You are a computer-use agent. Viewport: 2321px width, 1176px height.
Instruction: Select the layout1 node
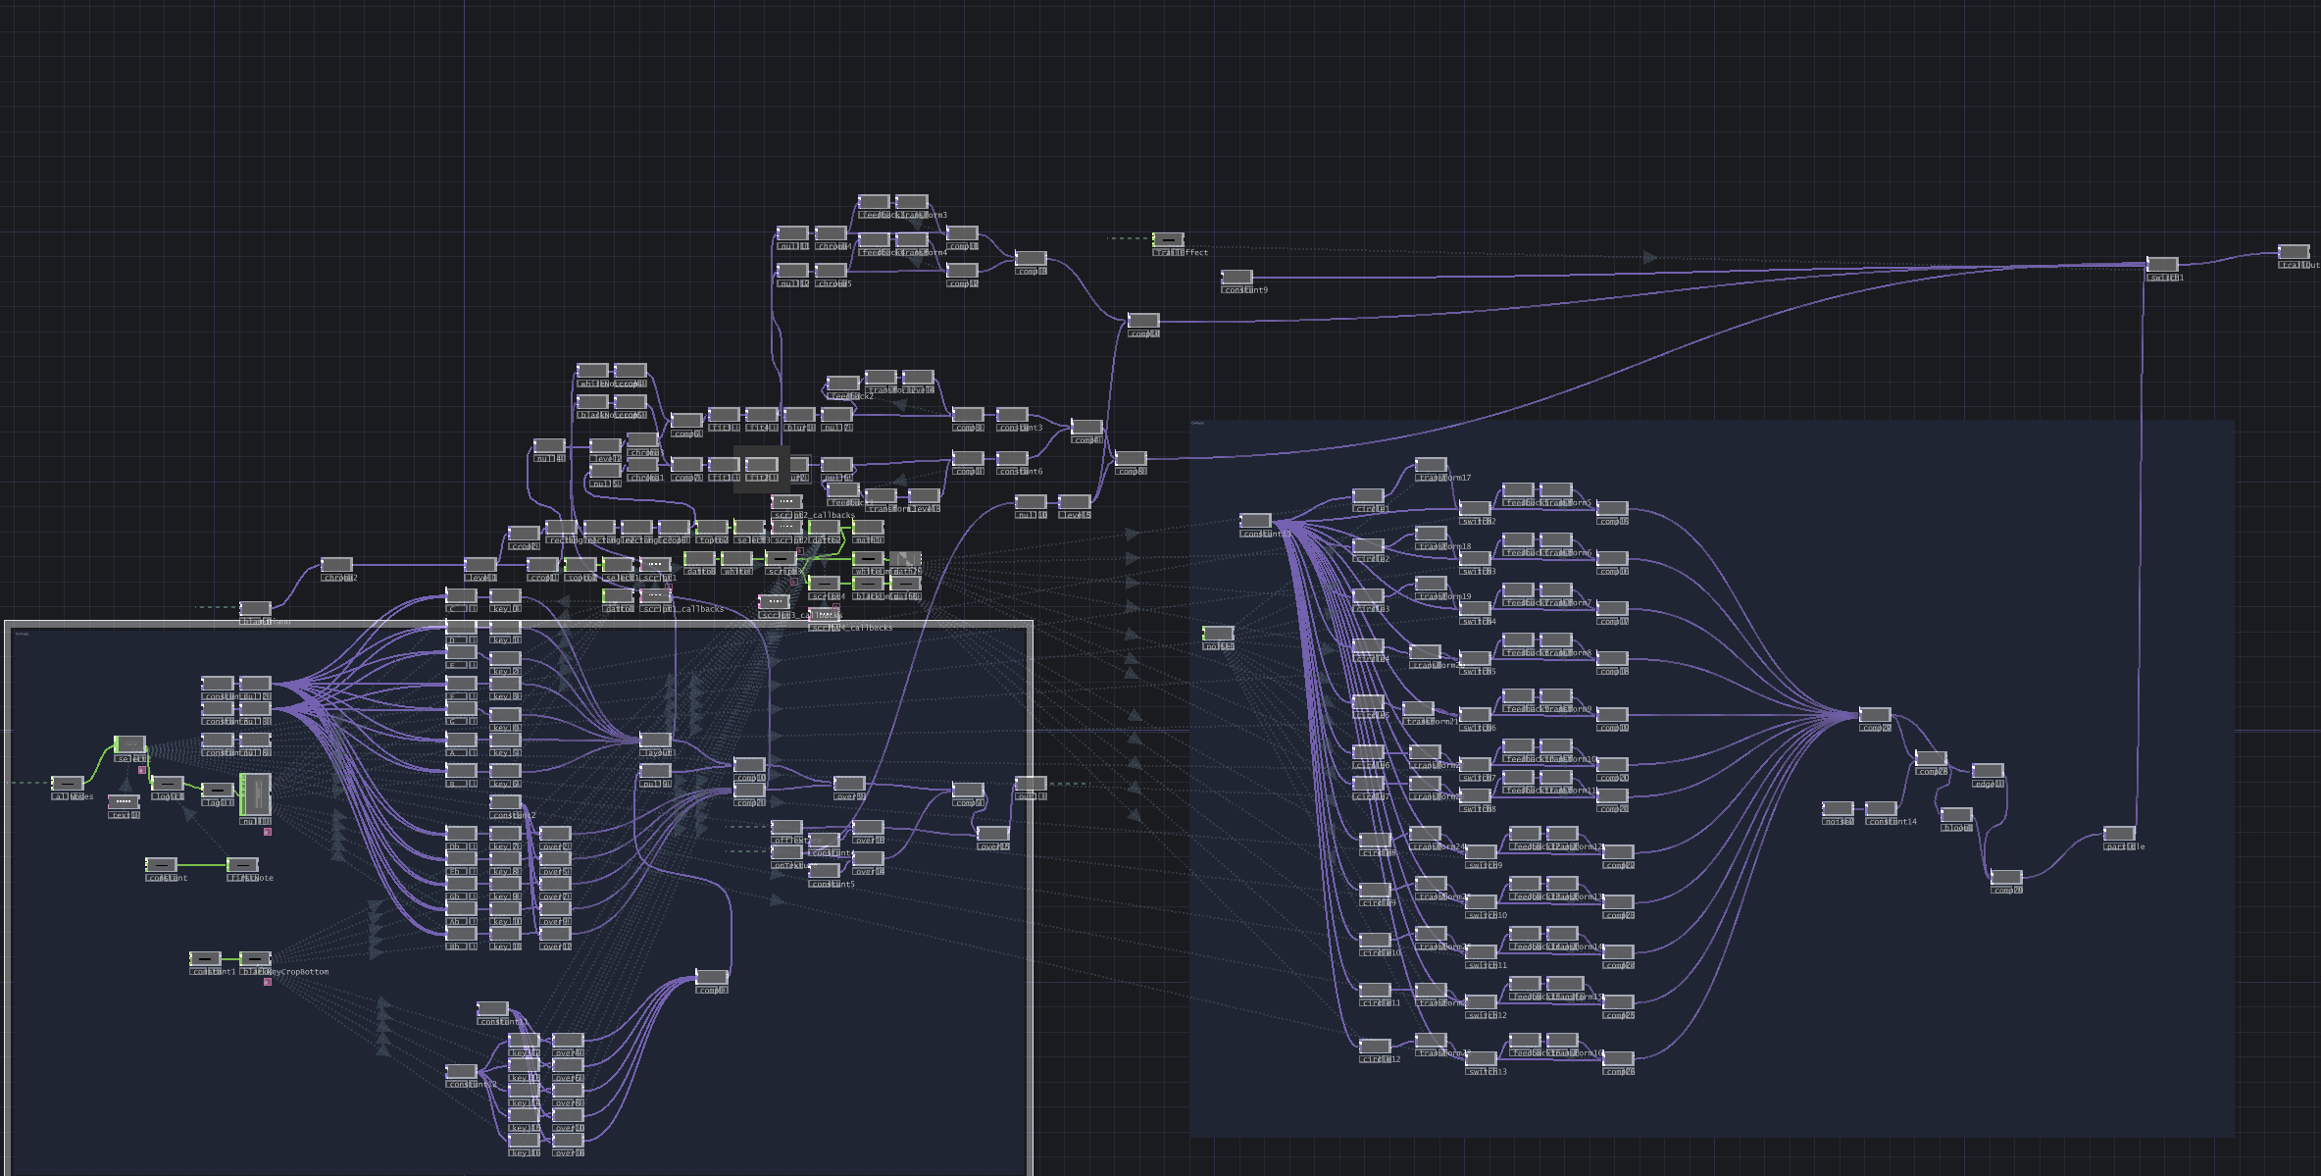tap(655, 741)
